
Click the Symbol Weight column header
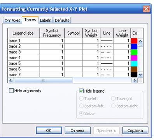pos(91,33)
